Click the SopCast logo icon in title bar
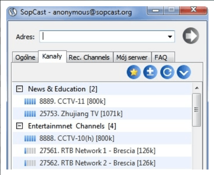This screenshot has height=175, width=214. click(13, 12)
